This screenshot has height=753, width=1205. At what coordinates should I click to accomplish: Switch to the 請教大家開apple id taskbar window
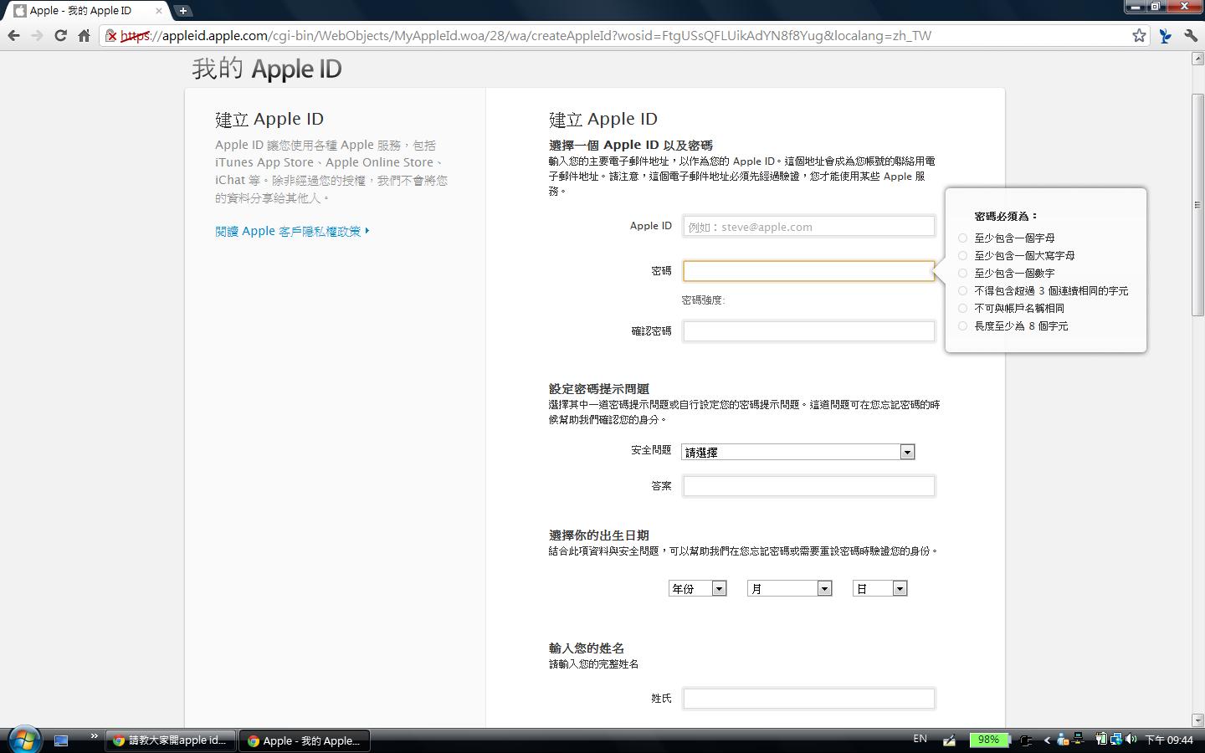[x=171, y=740]
